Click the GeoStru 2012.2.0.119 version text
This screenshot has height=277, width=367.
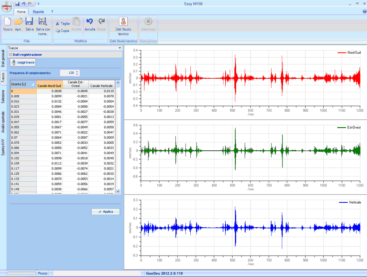point(164,273)
